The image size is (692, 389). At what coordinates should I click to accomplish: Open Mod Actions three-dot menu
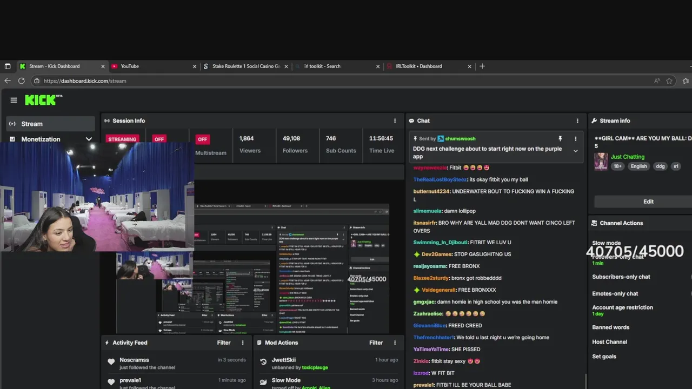pyautogui.click(x=395, y=343)
